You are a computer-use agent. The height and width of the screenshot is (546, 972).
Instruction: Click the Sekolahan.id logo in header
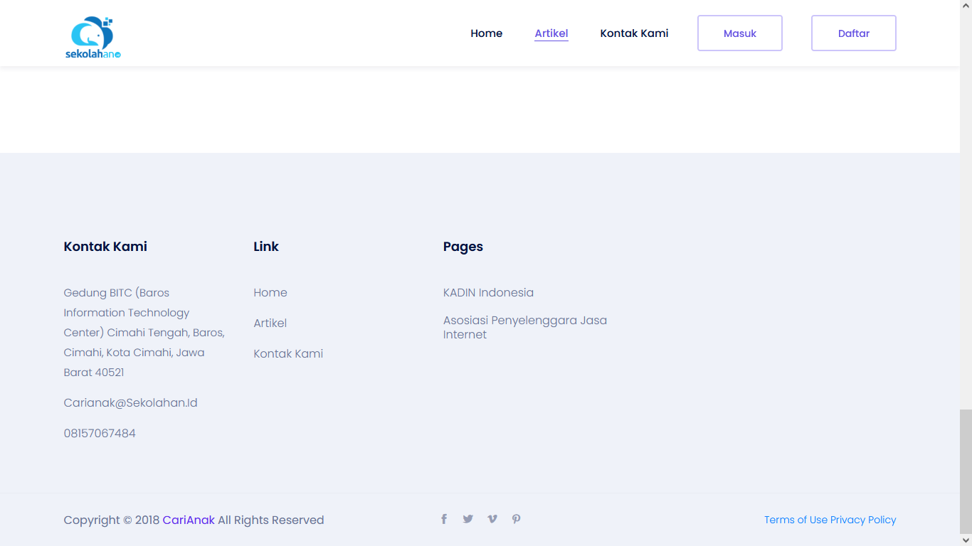click(93, 38)
